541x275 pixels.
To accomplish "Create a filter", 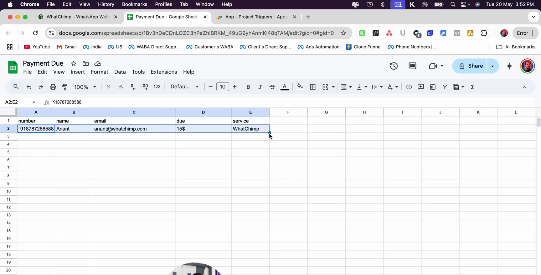I will click(445, 87).
